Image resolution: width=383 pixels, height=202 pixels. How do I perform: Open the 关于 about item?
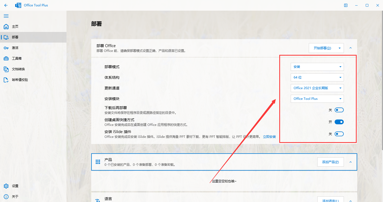click(6, 196)
